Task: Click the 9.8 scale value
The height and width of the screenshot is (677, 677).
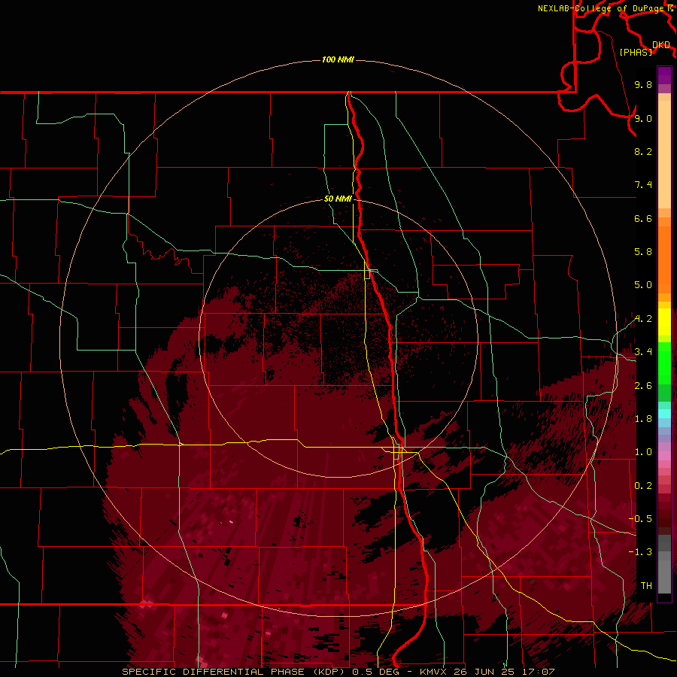Action: [643, 84]
